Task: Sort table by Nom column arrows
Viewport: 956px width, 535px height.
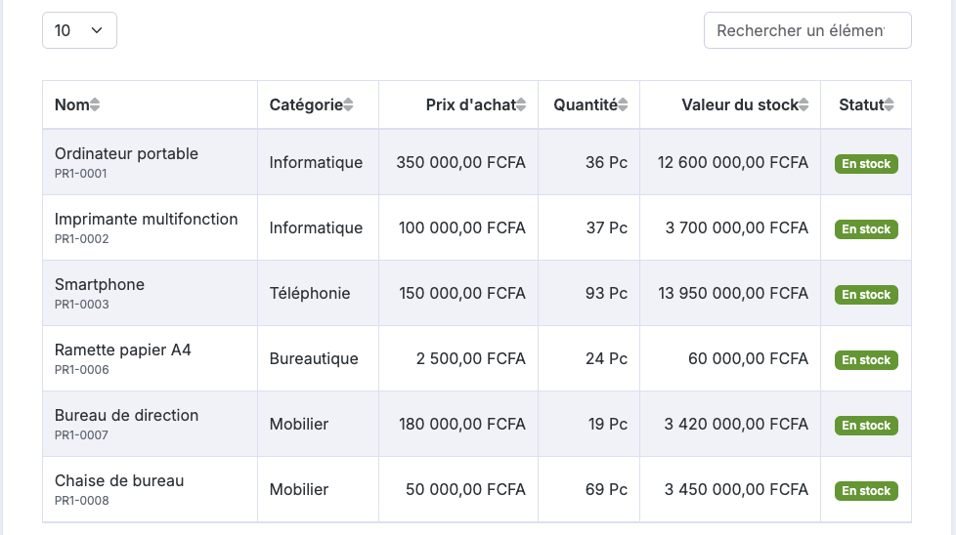Action: pyautogui.click(x=95, y=104)
